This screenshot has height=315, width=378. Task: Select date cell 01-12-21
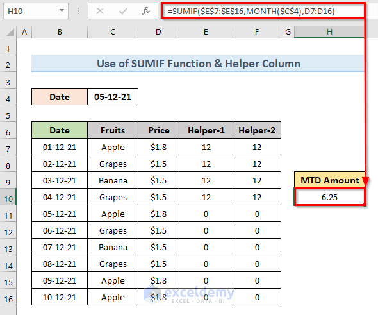point(60,147)
